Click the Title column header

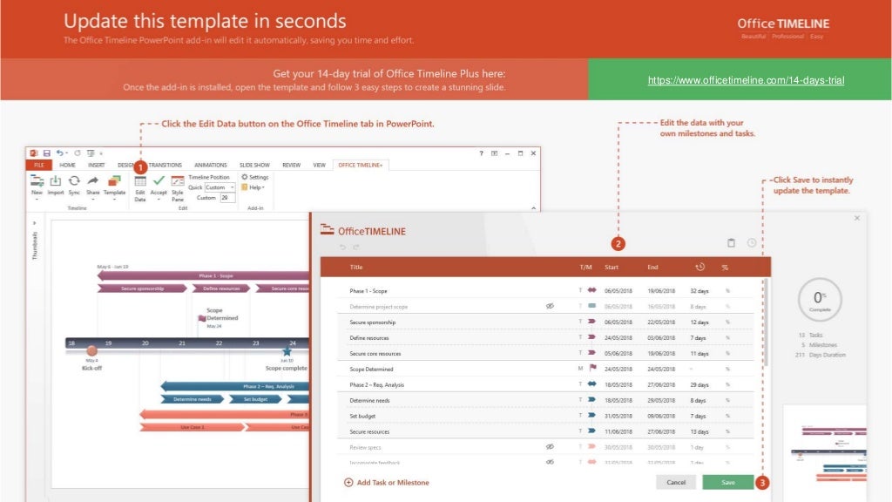point(356,267)
